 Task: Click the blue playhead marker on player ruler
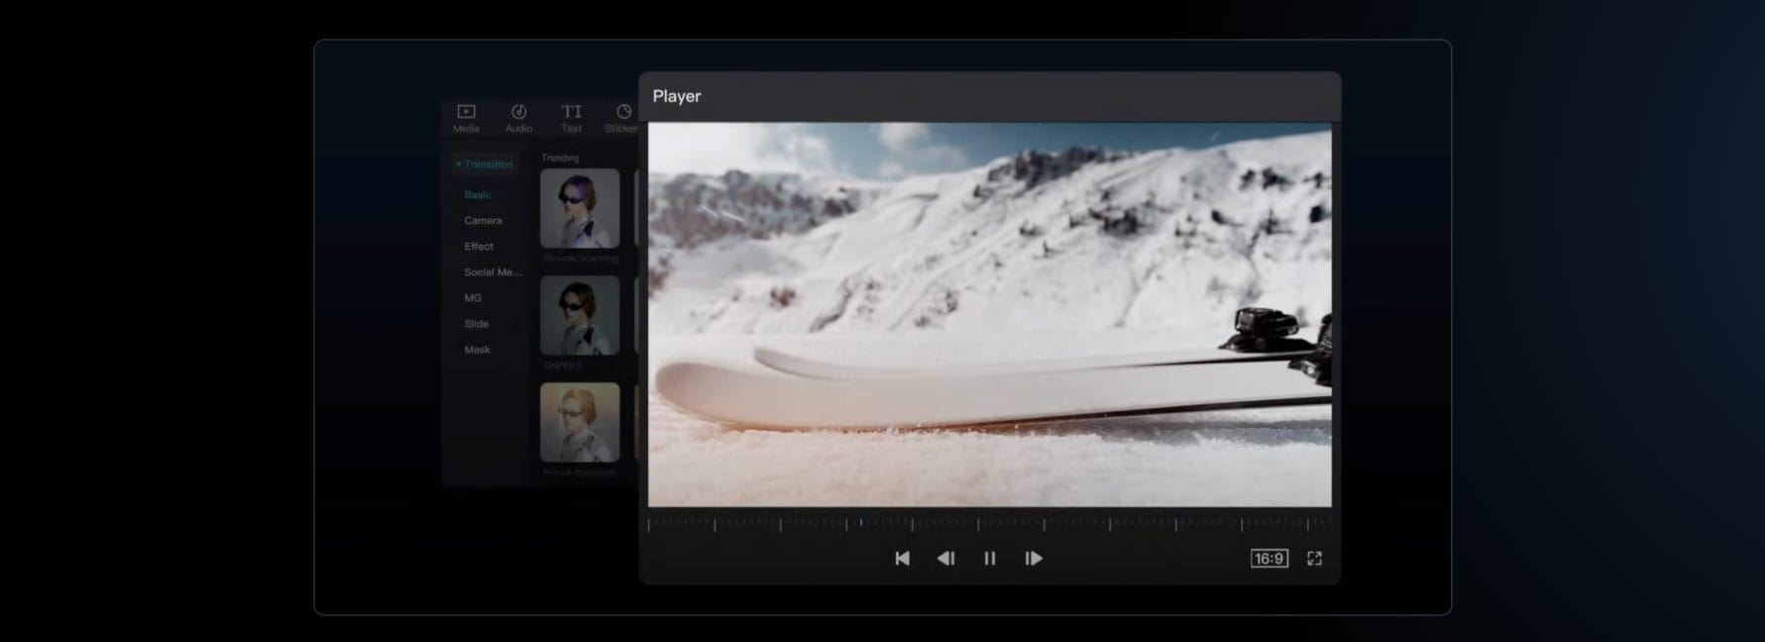[x=861, y=522]
